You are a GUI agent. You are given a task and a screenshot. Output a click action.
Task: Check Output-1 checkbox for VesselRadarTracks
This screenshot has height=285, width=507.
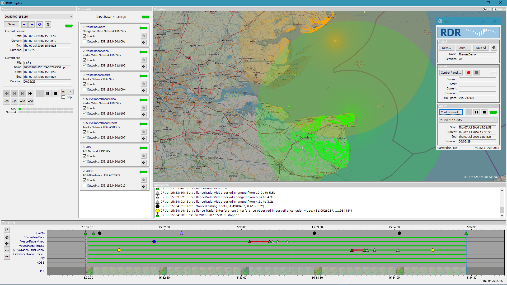pyautogui.click(x=84, y=89)
